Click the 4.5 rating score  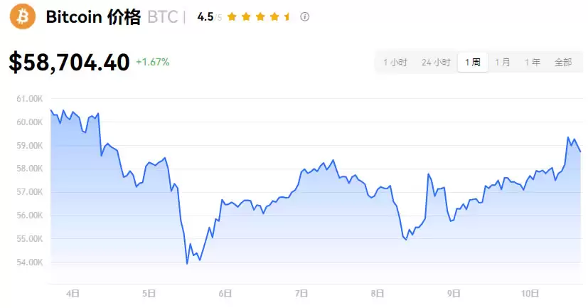click(x=205, y=17)
